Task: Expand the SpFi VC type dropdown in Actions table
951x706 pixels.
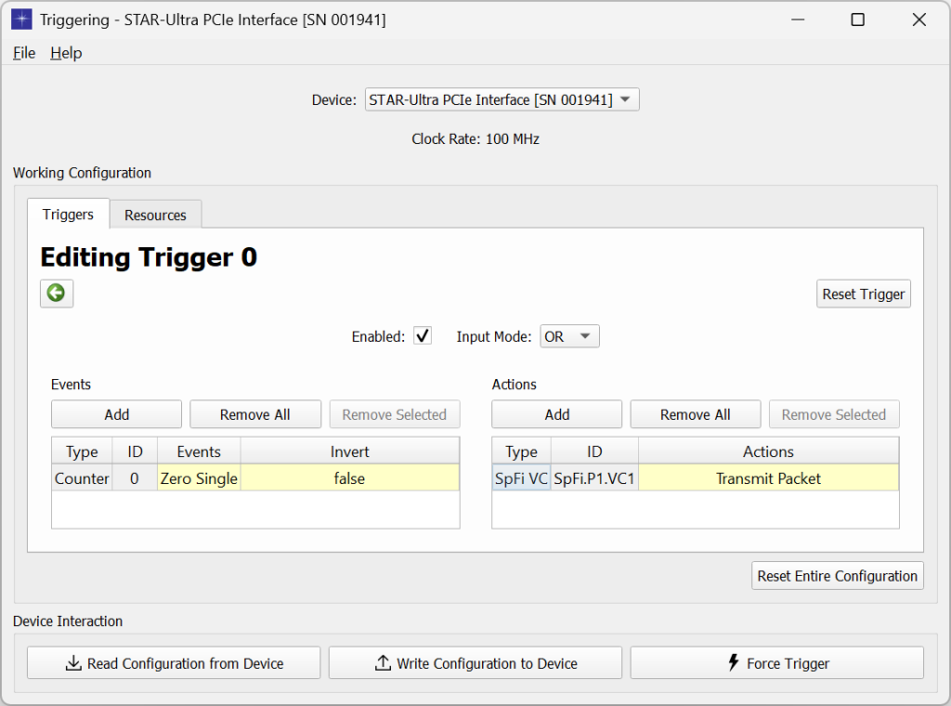Action: 521,477
